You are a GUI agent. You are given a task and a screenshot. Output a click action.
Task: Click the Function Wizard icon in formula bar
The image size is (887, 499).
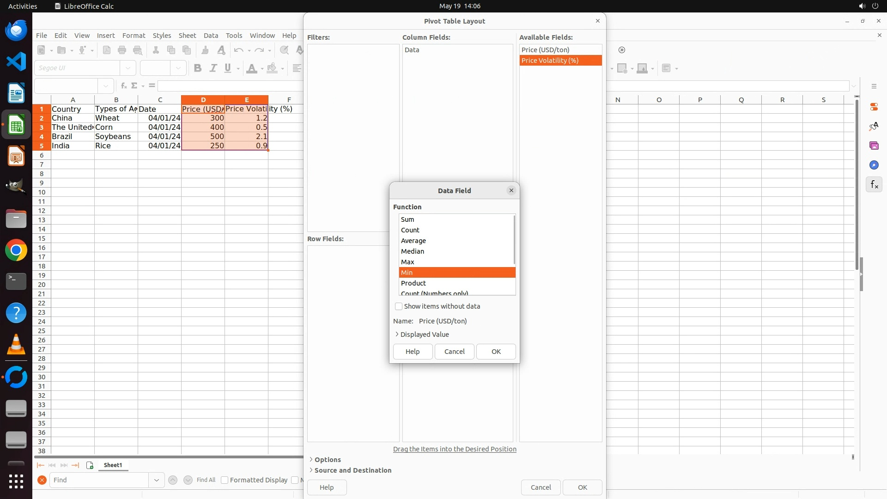(x=123, y=86)
